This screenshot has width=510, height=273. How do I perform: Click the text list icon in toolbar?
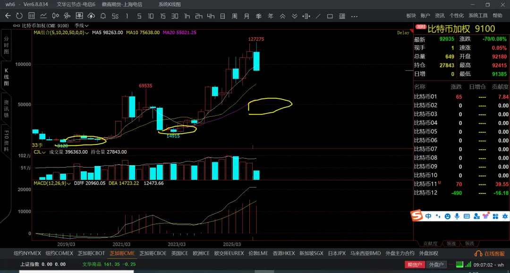342,16
